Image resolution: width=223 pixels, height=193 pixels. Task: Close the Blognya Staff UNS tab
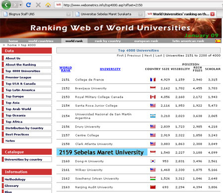tap(68, 14)
